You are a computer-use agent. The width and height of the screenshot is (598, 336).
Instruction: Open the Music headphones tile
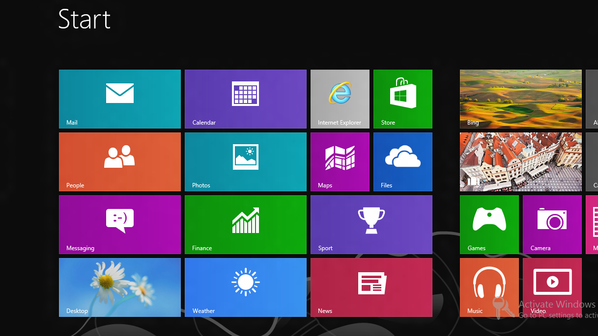[x=489, y=287]
